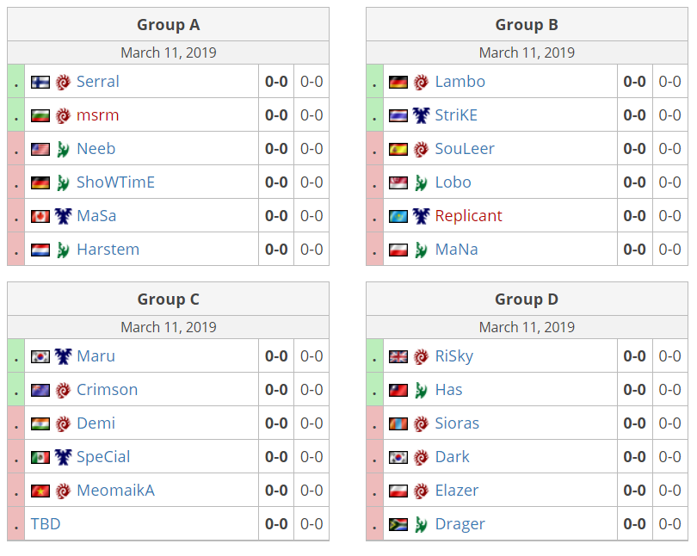
Task: Click the South Africa flag beside Drager
Action: click(398, 524)
